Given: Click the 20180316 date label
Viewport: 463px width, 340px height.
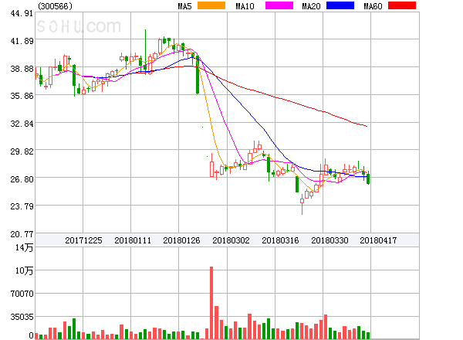Looking at the screenshot, I should pos(280,240).
